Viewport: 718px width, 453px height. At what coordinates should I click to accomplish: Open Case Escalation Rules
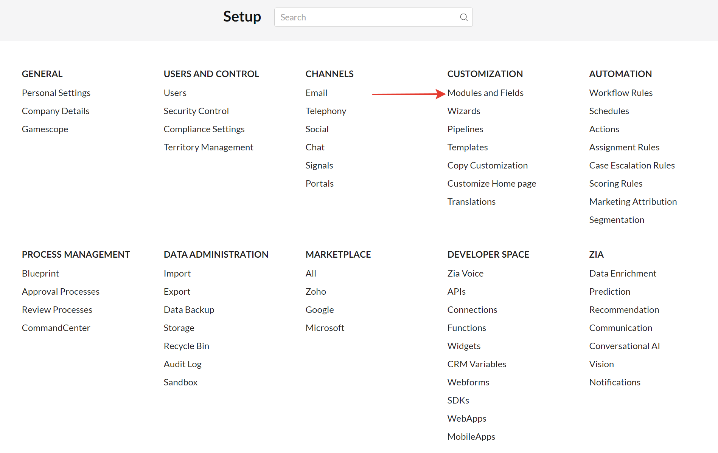[631, 165]
